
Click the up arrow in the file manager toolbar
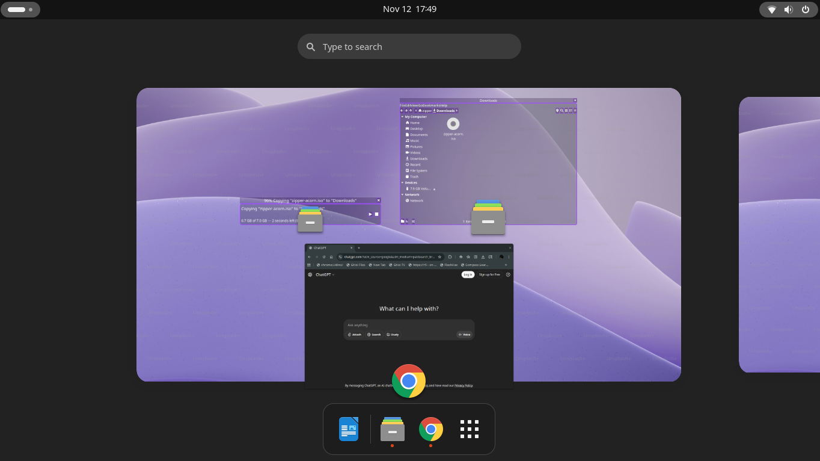[x=409, y=111]
